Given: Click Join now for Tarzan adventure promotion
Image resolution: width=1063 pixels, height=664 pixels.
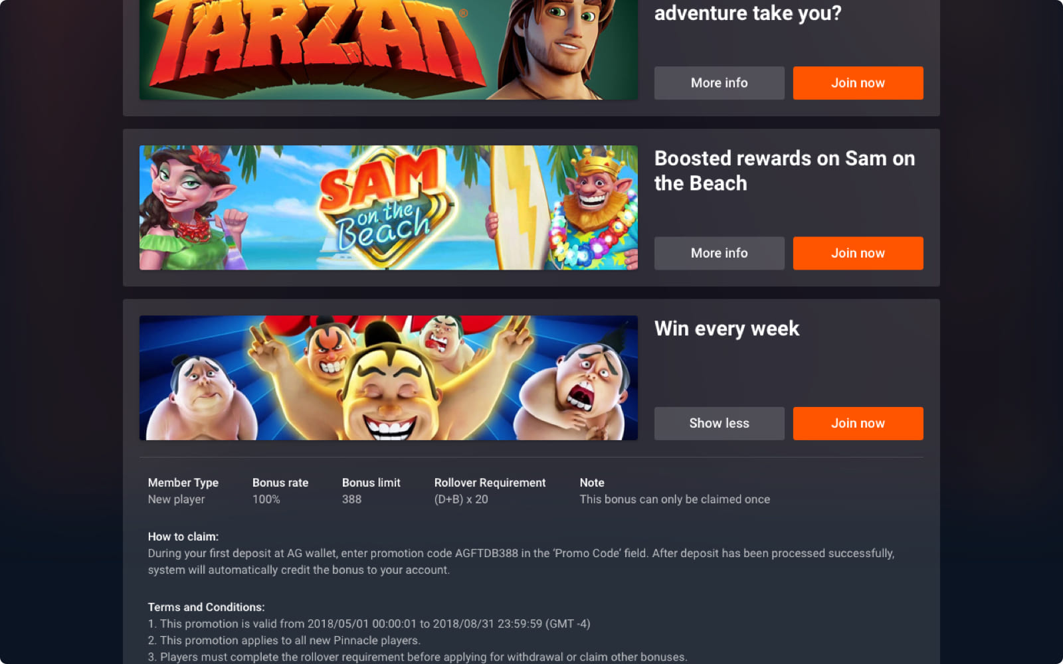Looking at the screenshot, I should 858,83.
